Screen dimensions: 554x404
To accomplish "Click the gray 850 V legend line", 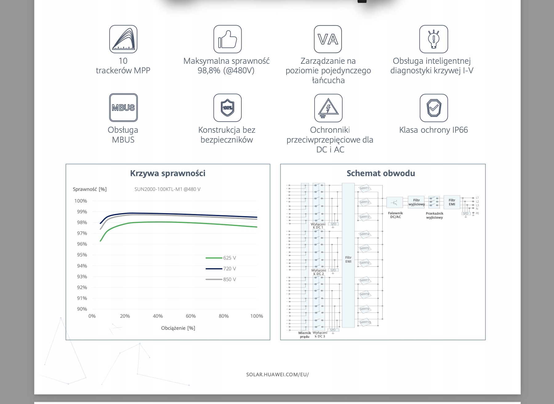I will pyautogui.click(x=214, y=279).
